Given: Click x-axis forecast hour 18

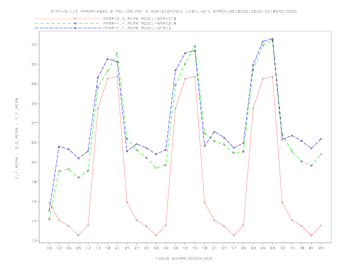Looking at the screenshot, I should pyautogui.click(x=107, y=248).
